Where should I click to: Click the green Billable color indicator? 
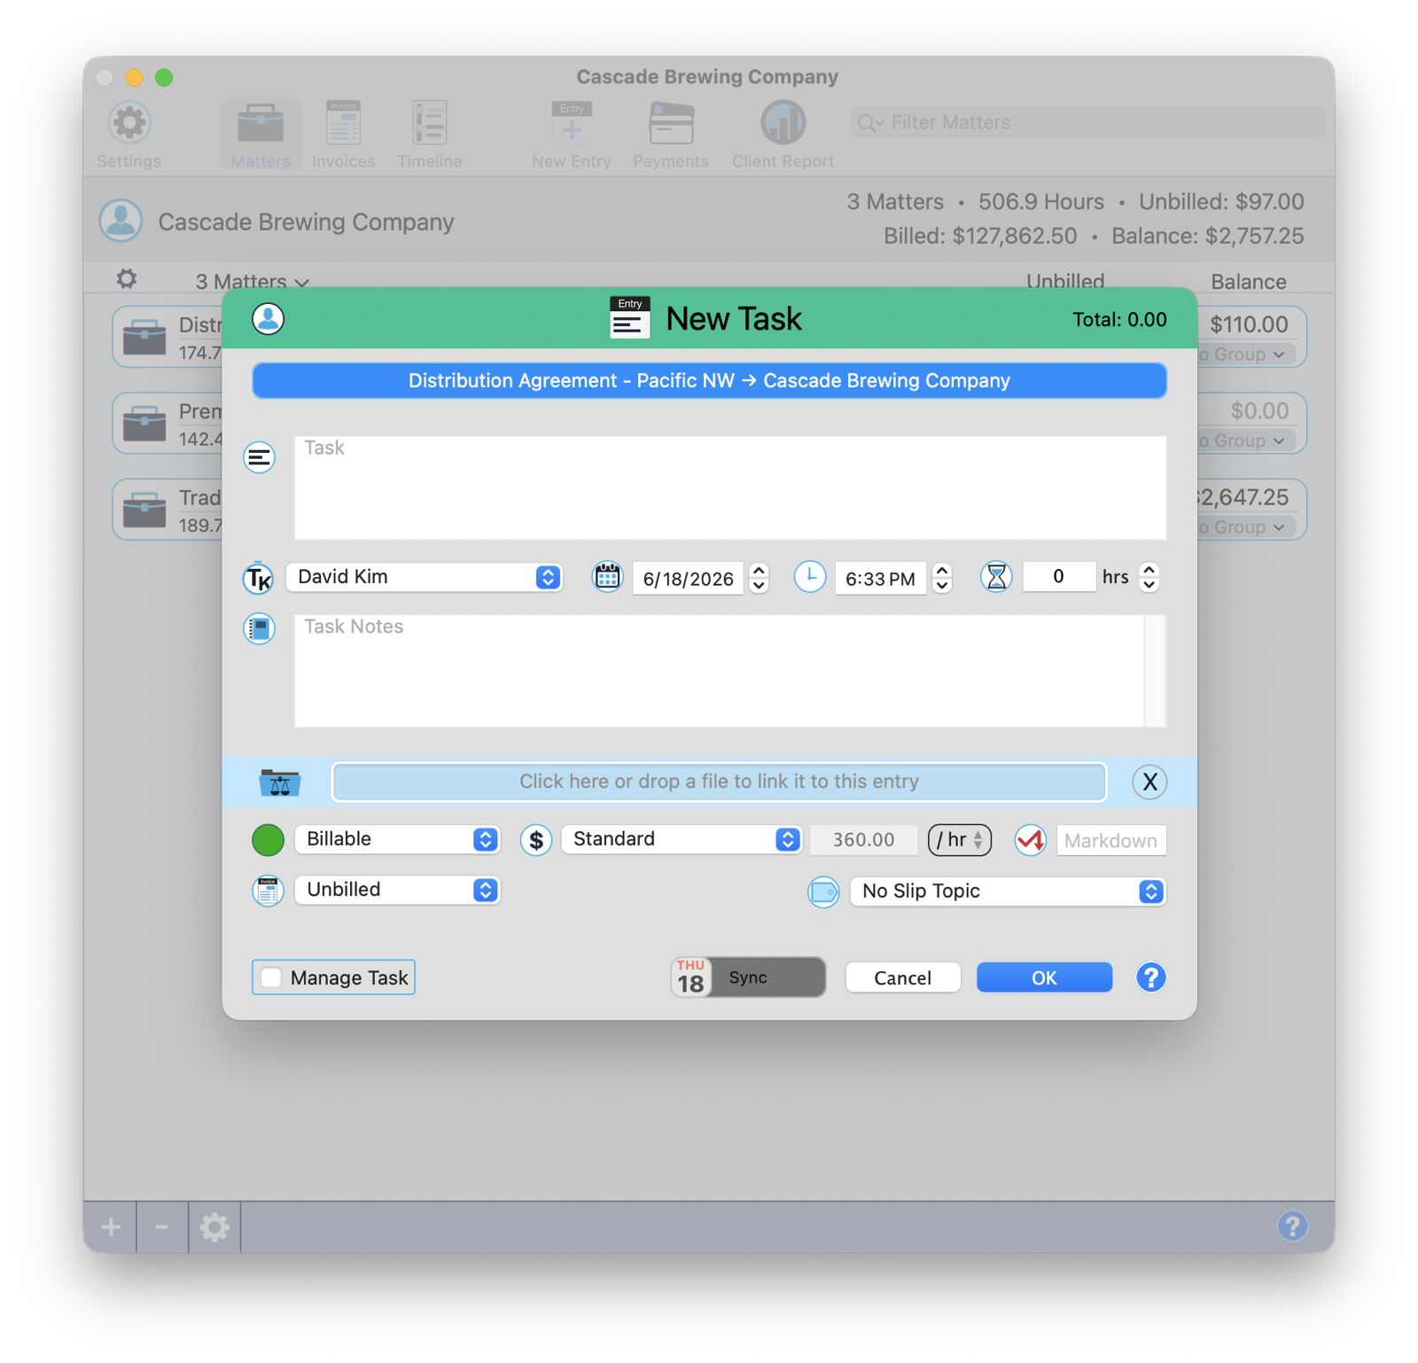[268, 840]
